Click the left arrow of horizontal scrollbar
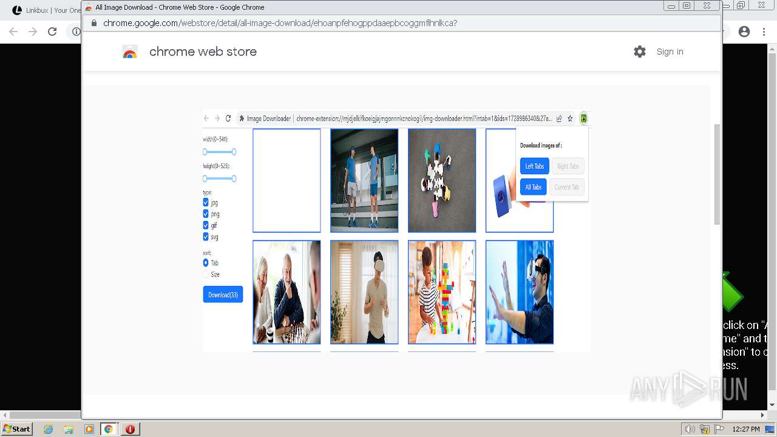This screenshot has height=437, width=777. (4, 414)
